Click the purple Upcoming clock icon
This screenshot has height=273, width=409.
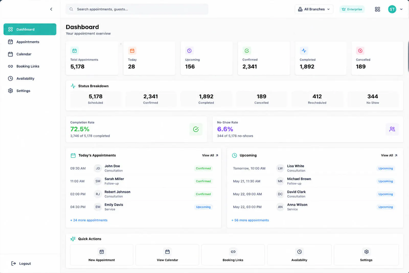point(189,51)
